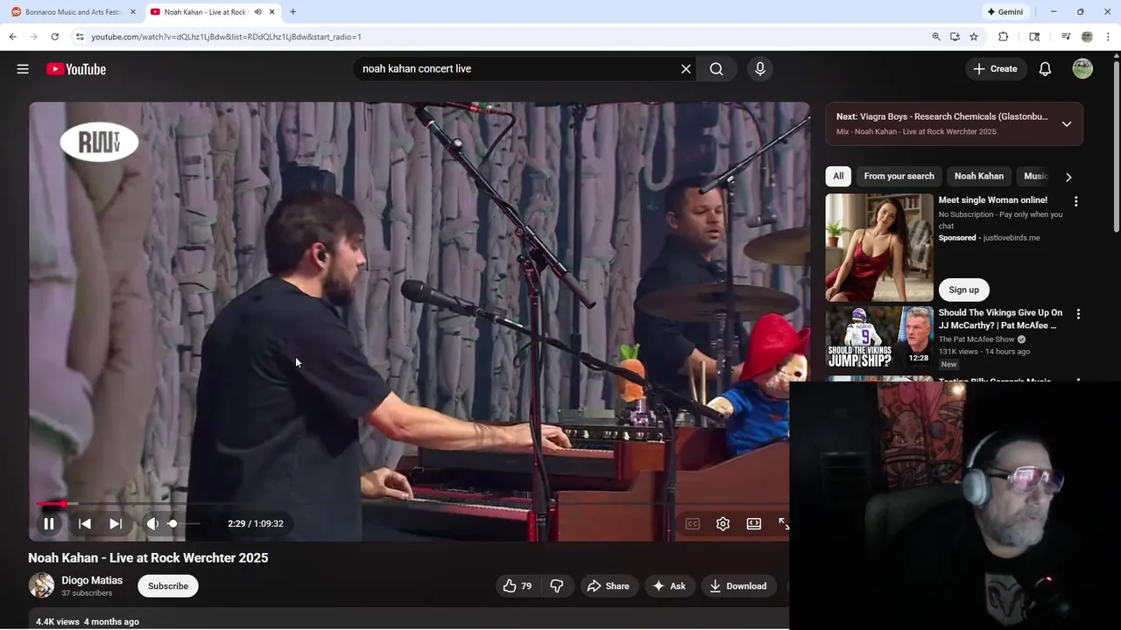The height and width of the screenshot is (630, 1121).
Task: Expand the Mix playlist panel chevron
Action: point(1067,124)
